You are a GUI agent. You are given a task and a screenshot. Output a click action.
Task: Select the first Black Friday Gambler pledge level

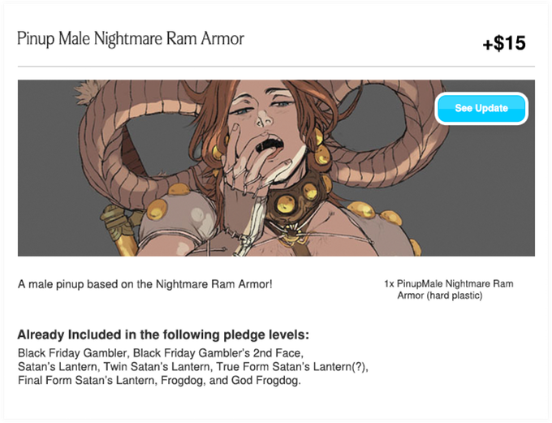click(x=72, y=353)
